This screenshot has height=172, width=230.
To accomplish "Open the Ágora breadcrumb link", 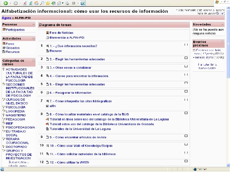I will 6,18.
